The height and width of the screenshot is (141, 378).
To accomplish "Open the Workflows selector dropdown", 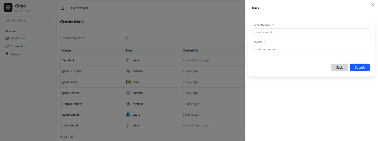I will (29, 20).
